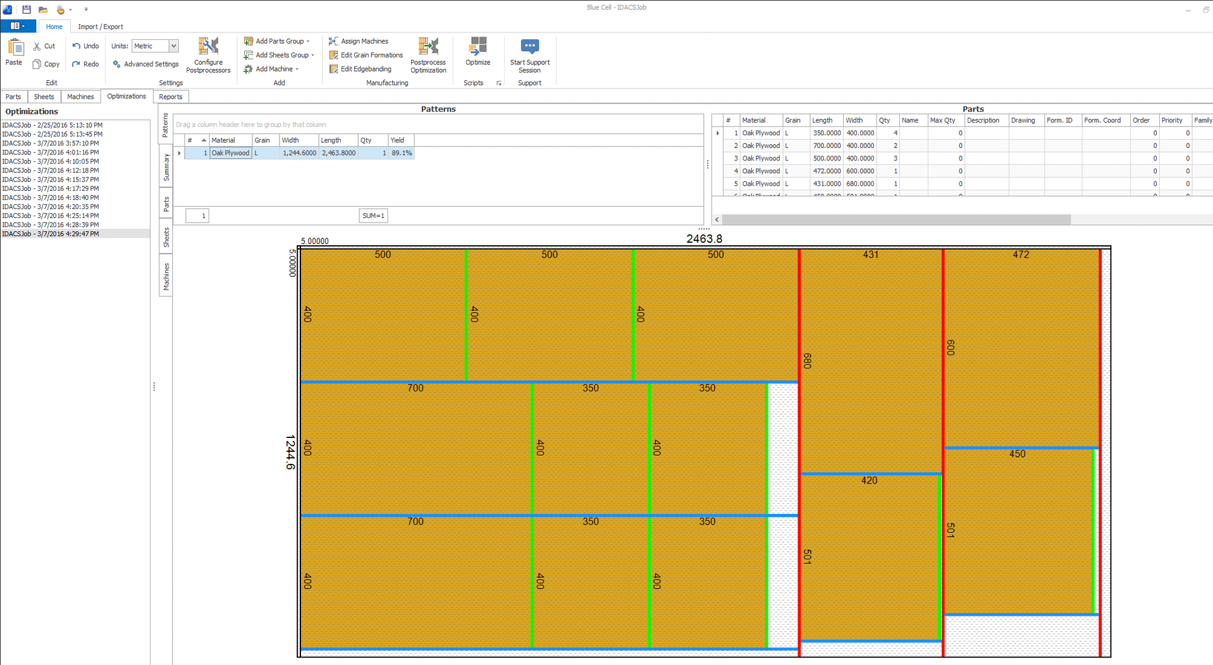Open the Scripts group dialog launcher
Viewport: 1213px width, 665px height.
[x=498, y=83]
